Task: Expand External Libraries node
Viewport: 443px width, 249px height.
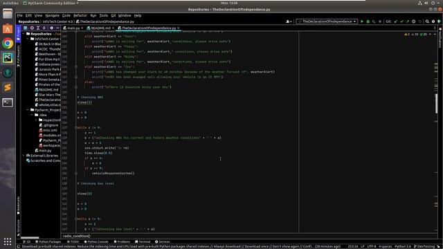Action: coord(24,156)
